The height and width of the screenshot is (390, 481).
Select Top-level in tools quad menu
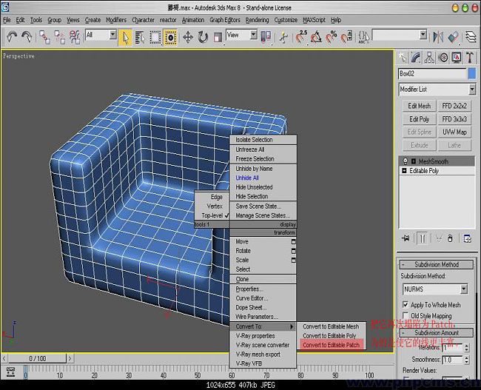pyautogui.click(x=212, y=215)
